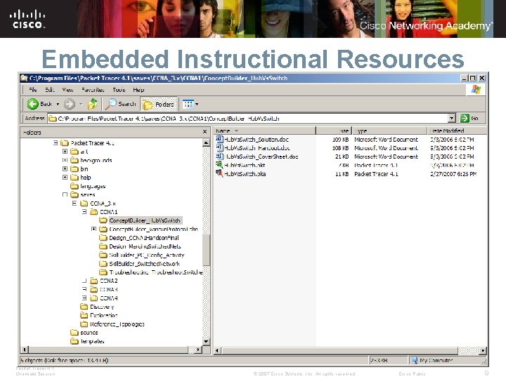This screenshot has height=379, width=506.
Task: Expand the bin folder
Action: tap(65, 168)
